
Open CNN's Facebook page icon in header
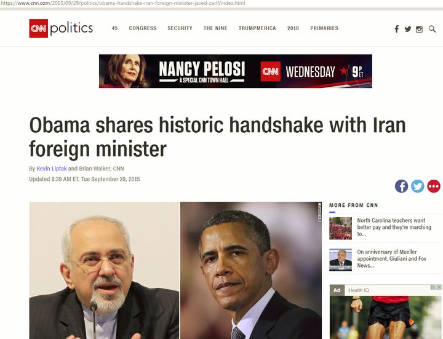click(x=397, y=29)
